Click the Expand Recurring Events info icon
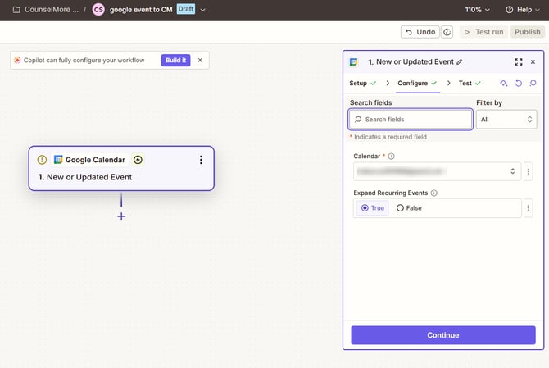 click(433, 193)
